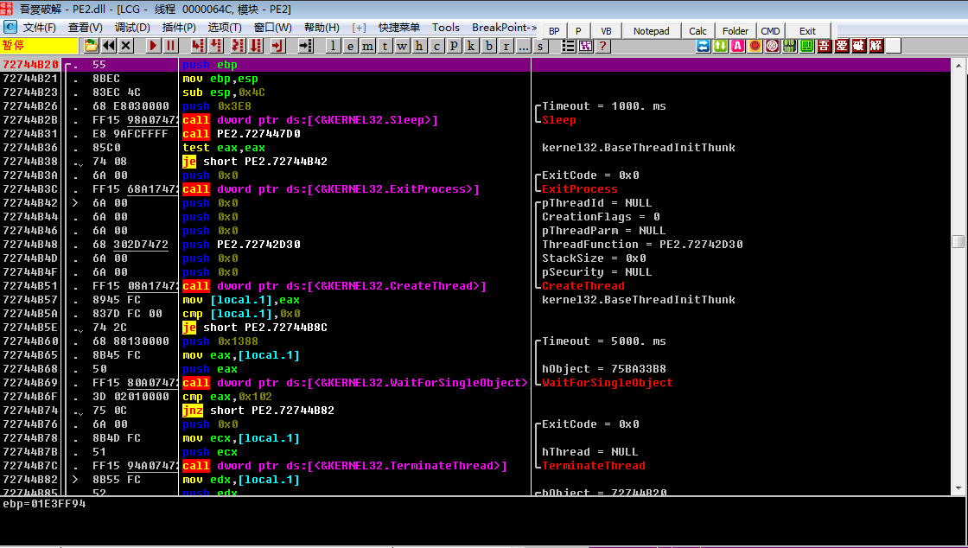Click the green up-down arrows plugin icon
The height and width of the screenshot is (548, 968).
[x=720, y=46]
